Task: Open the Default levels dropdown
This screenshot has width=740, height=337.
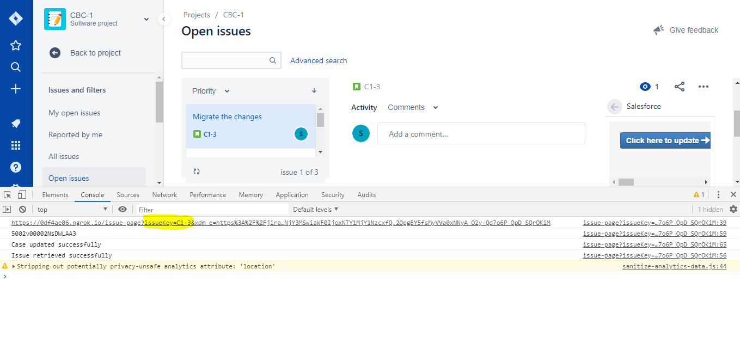Action: [316, 209]
